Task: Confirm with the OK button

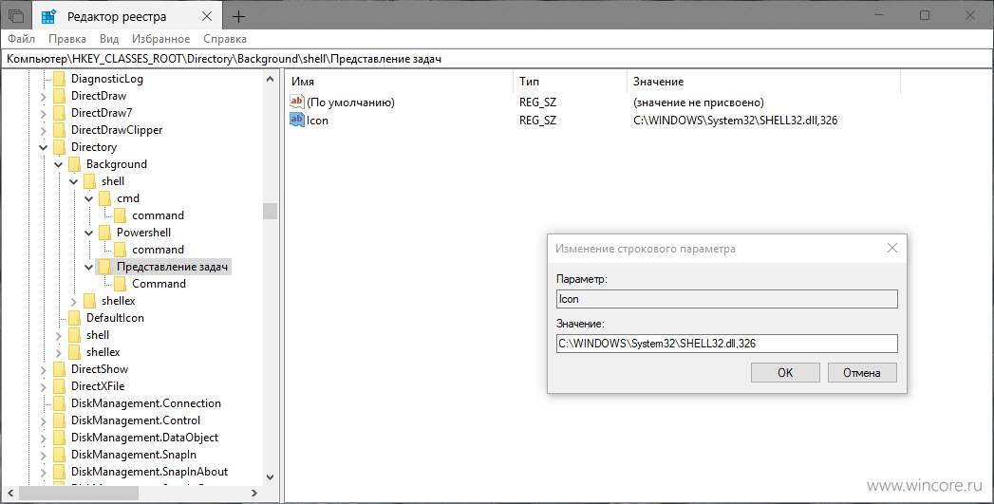Action: (785, 373)
